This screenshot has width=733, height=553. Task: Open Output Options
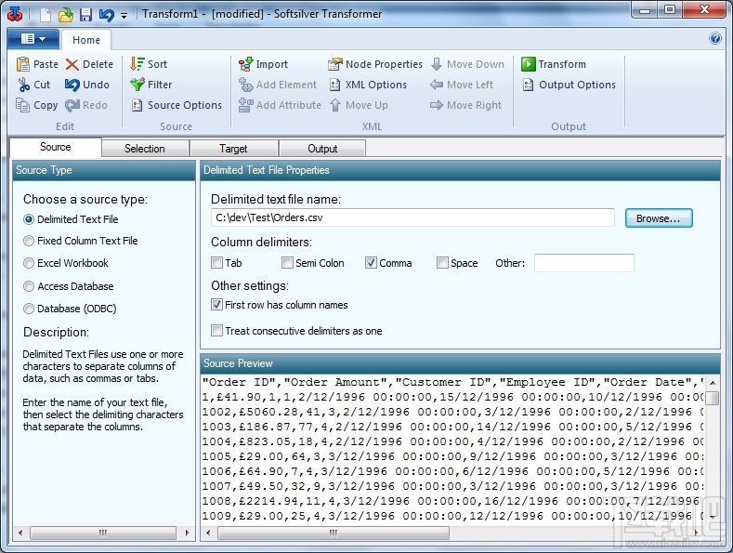(569, 85)
